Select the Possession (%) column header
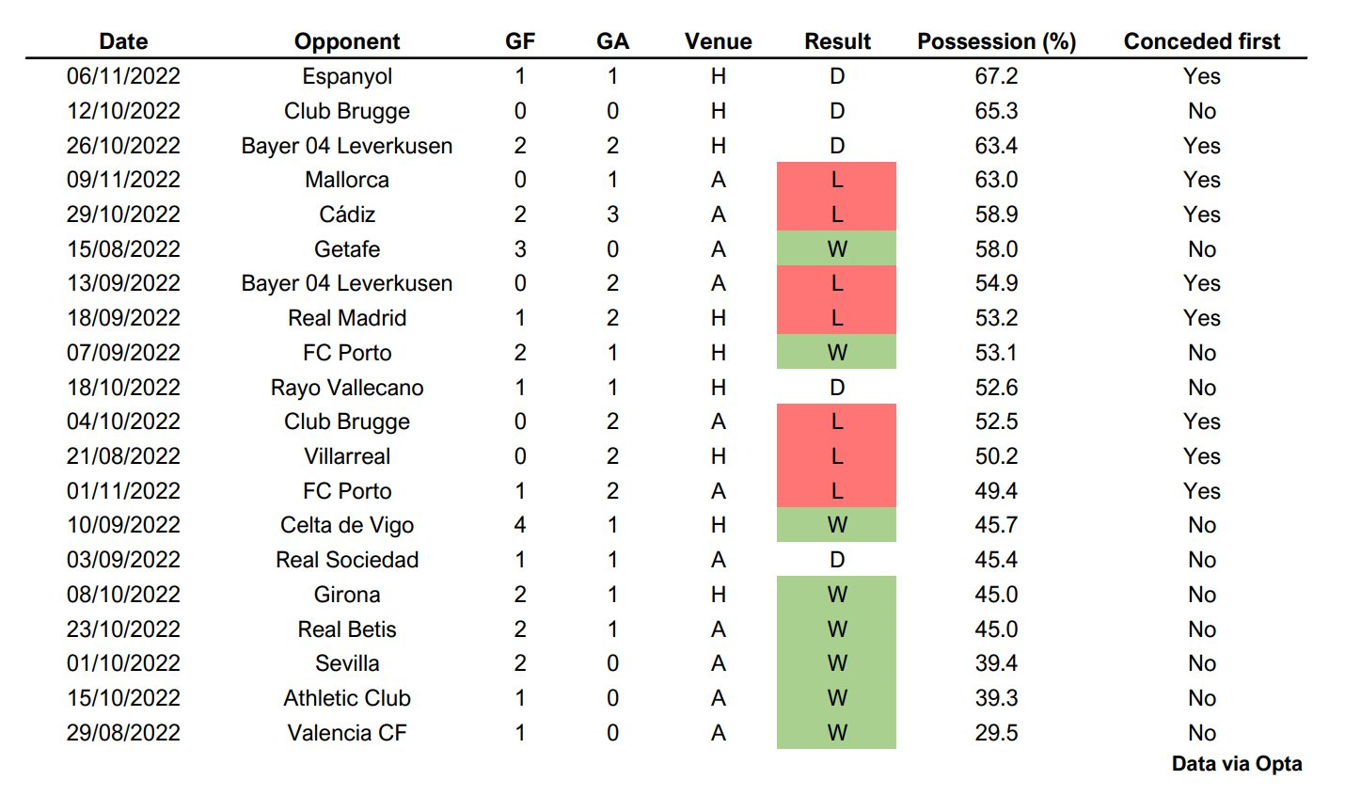1345x812 pixels. click(x=996, y=41)
